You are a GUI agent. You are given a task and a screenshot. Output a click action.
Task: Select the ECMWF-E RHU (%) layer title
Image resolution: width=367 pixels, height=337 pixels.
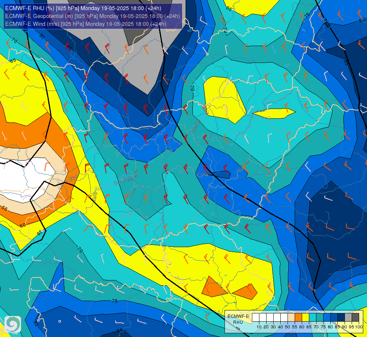(x=83, y=8)
